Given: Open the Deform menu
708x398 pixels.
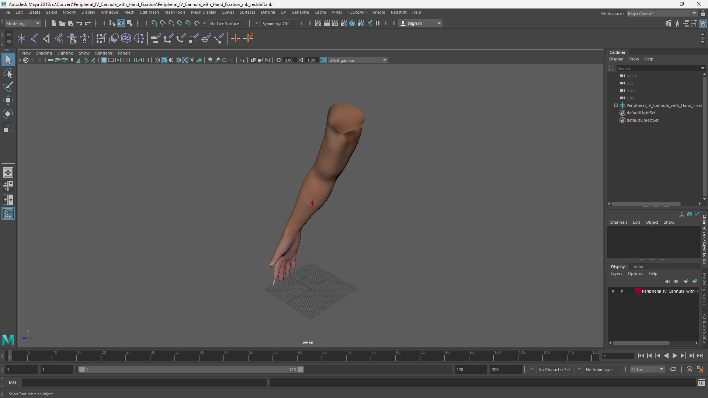Looking at the screenshot, I should click(x=268, y=12).
